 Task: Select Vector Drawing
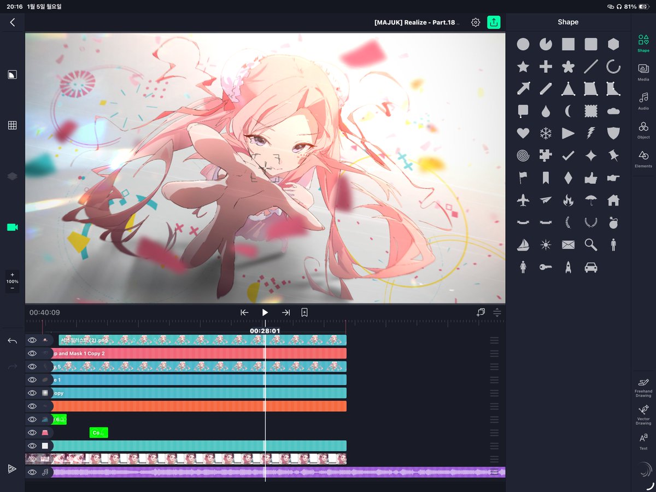coord(643,414)
